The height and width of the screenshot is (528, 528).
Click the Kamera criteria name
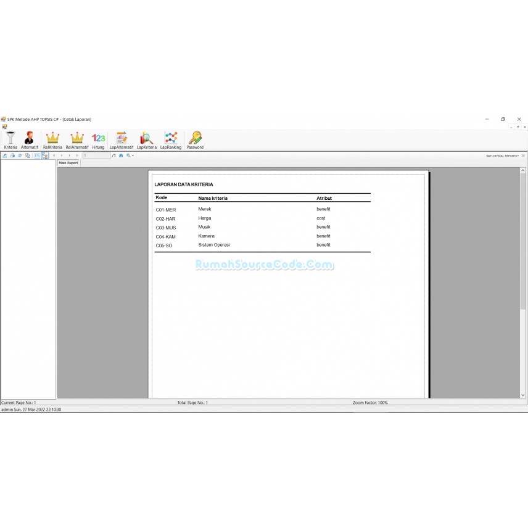(206, 236)
